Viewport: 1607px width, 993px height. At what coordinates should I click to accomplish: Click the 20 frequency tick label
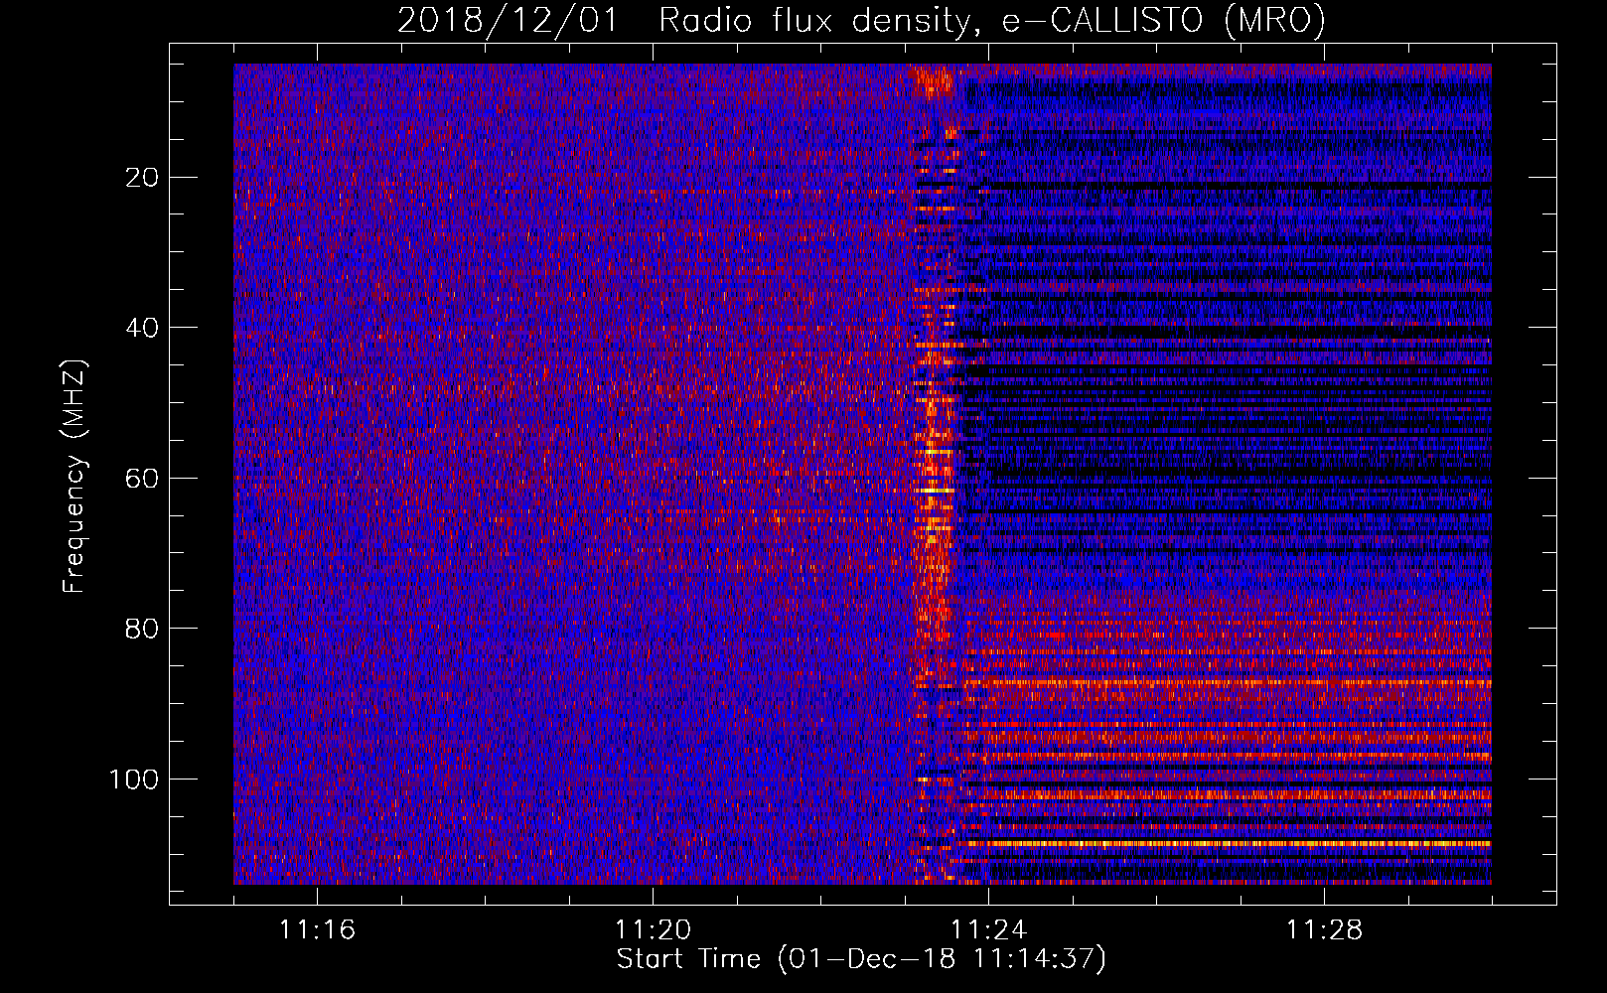143,178
